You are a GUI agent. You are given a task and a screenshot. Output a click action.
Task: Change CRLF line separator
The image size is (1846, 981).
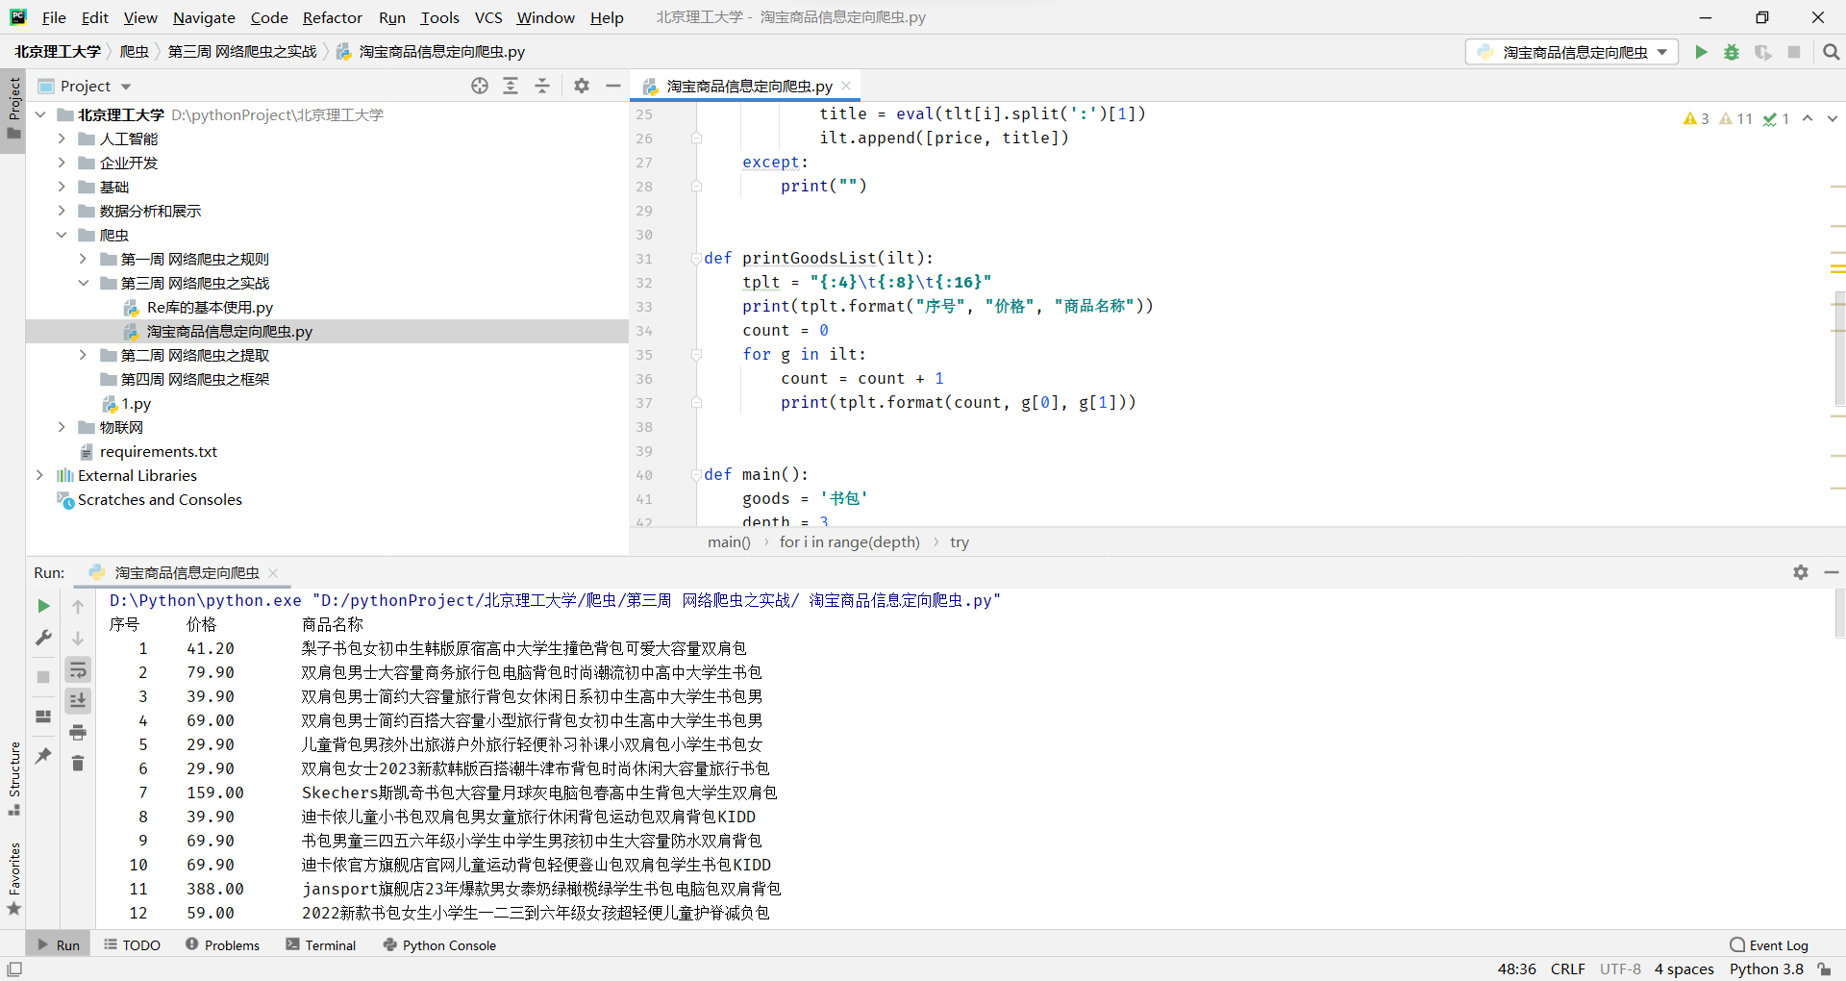[x=1567, y=968]
